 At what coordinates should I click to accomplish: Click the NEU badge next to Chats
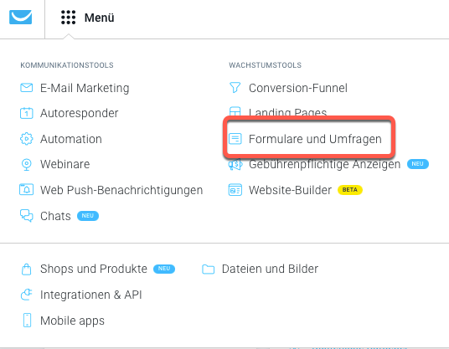coord(88,216)
